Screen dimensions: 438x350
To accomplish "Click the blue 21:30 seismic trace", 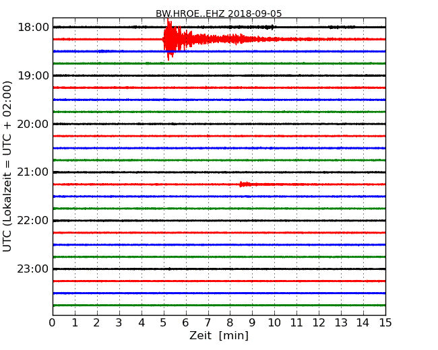I will click(219, 197).
